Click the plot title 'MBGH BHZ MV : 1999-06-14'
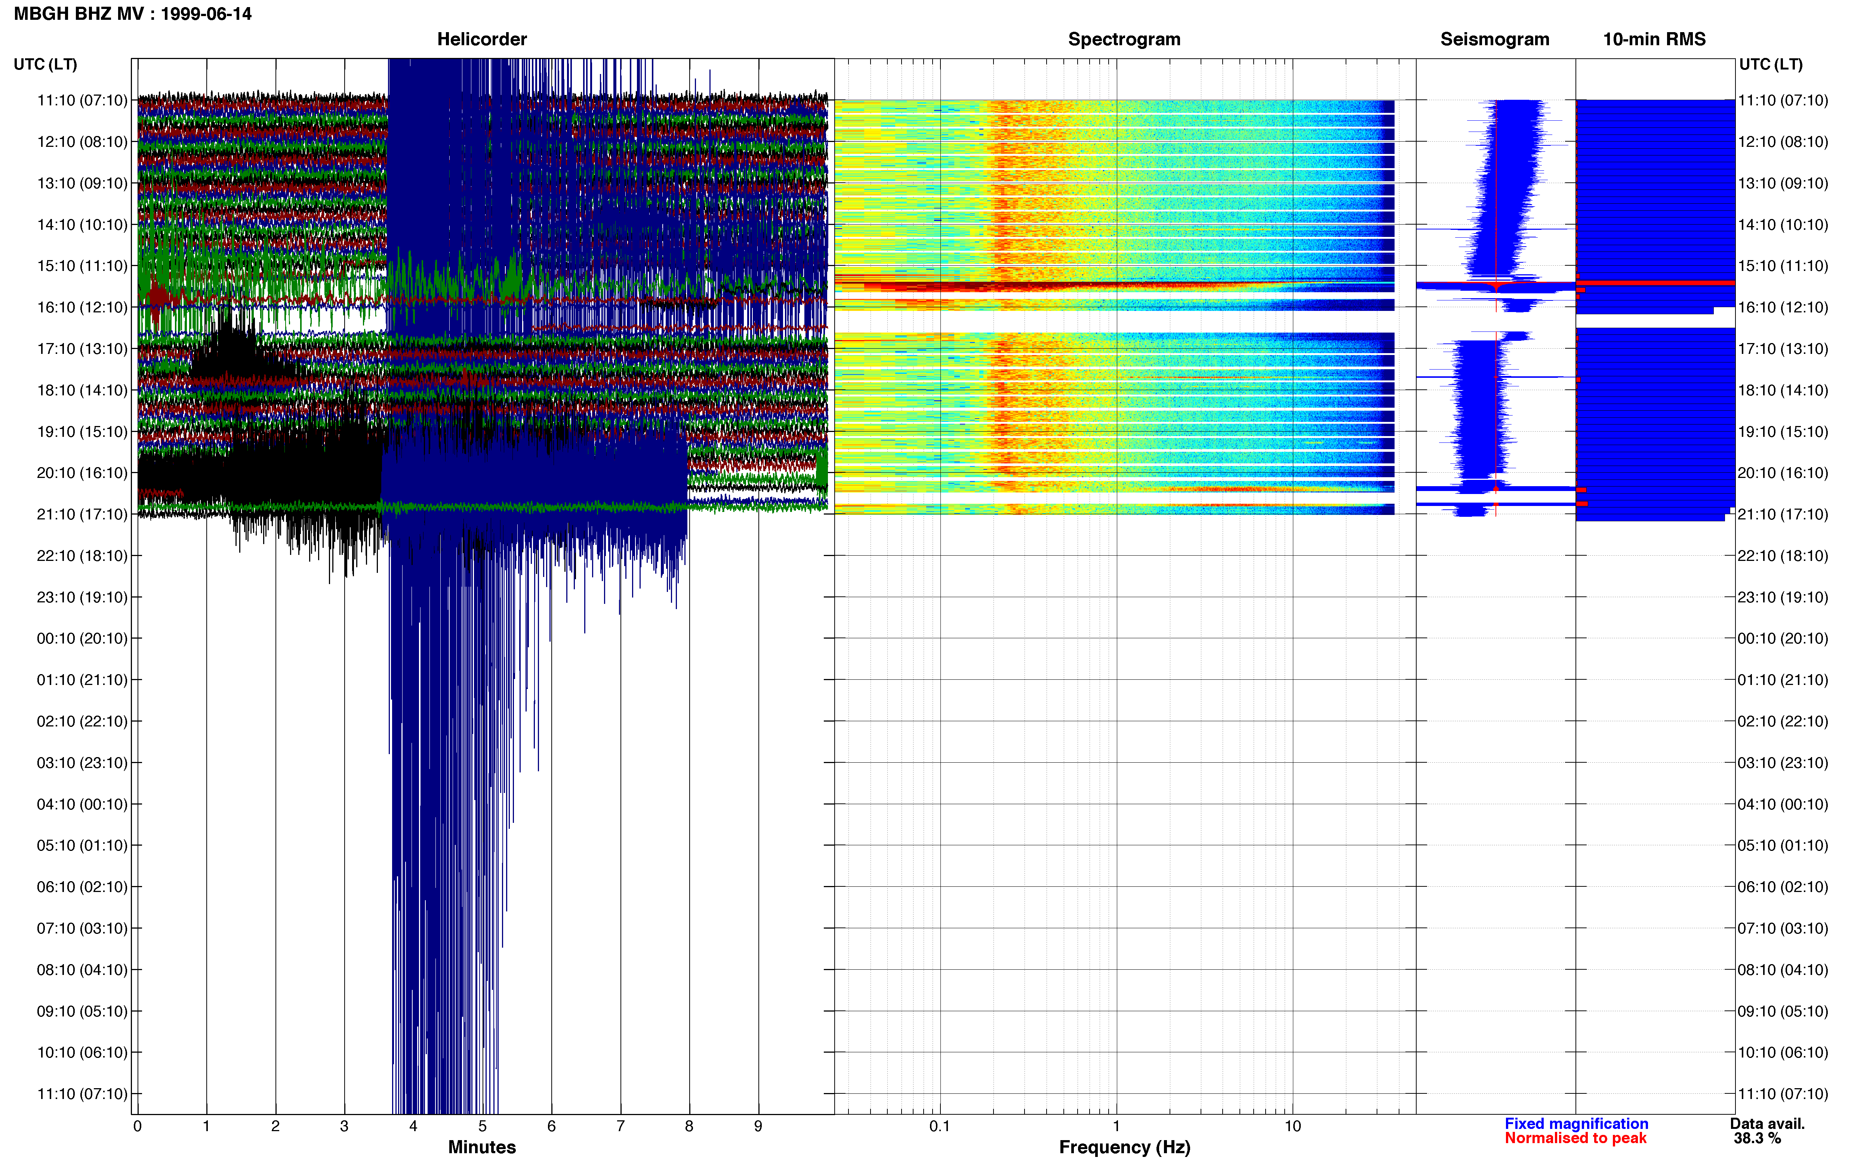The height and width of the screenshot is (1173, 1876). pos(133,14)
